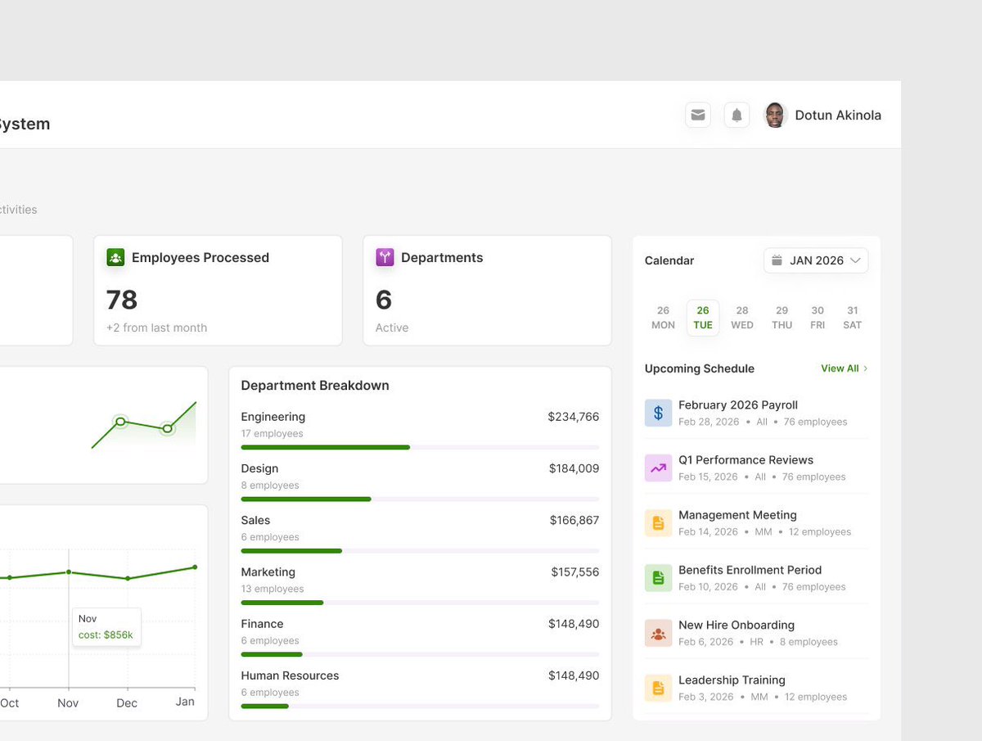The width and height of the screenshot is (982, 741).
Task: Click the document icon for Leadership Training
Action: click(658, 687)
